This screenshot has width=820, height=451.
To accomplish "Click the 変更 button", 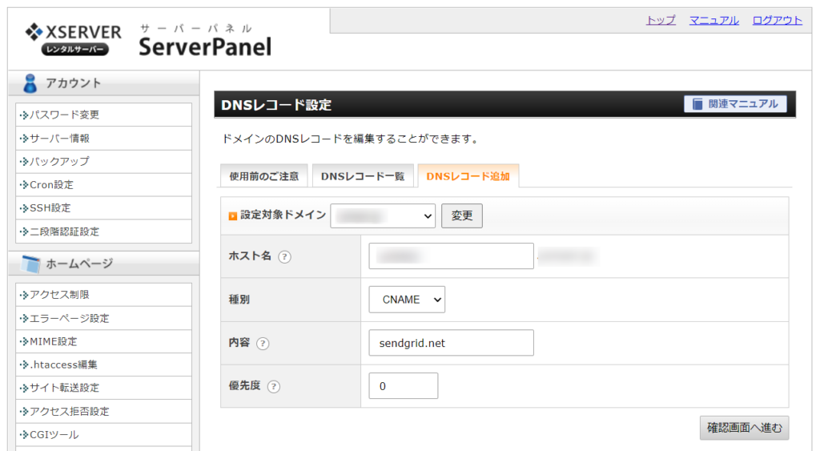I will tap(462, 215).
